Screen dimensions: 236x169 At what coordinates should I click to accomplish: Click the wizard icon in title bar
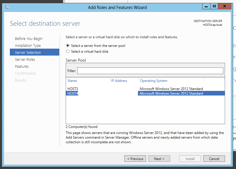[7, 7]
